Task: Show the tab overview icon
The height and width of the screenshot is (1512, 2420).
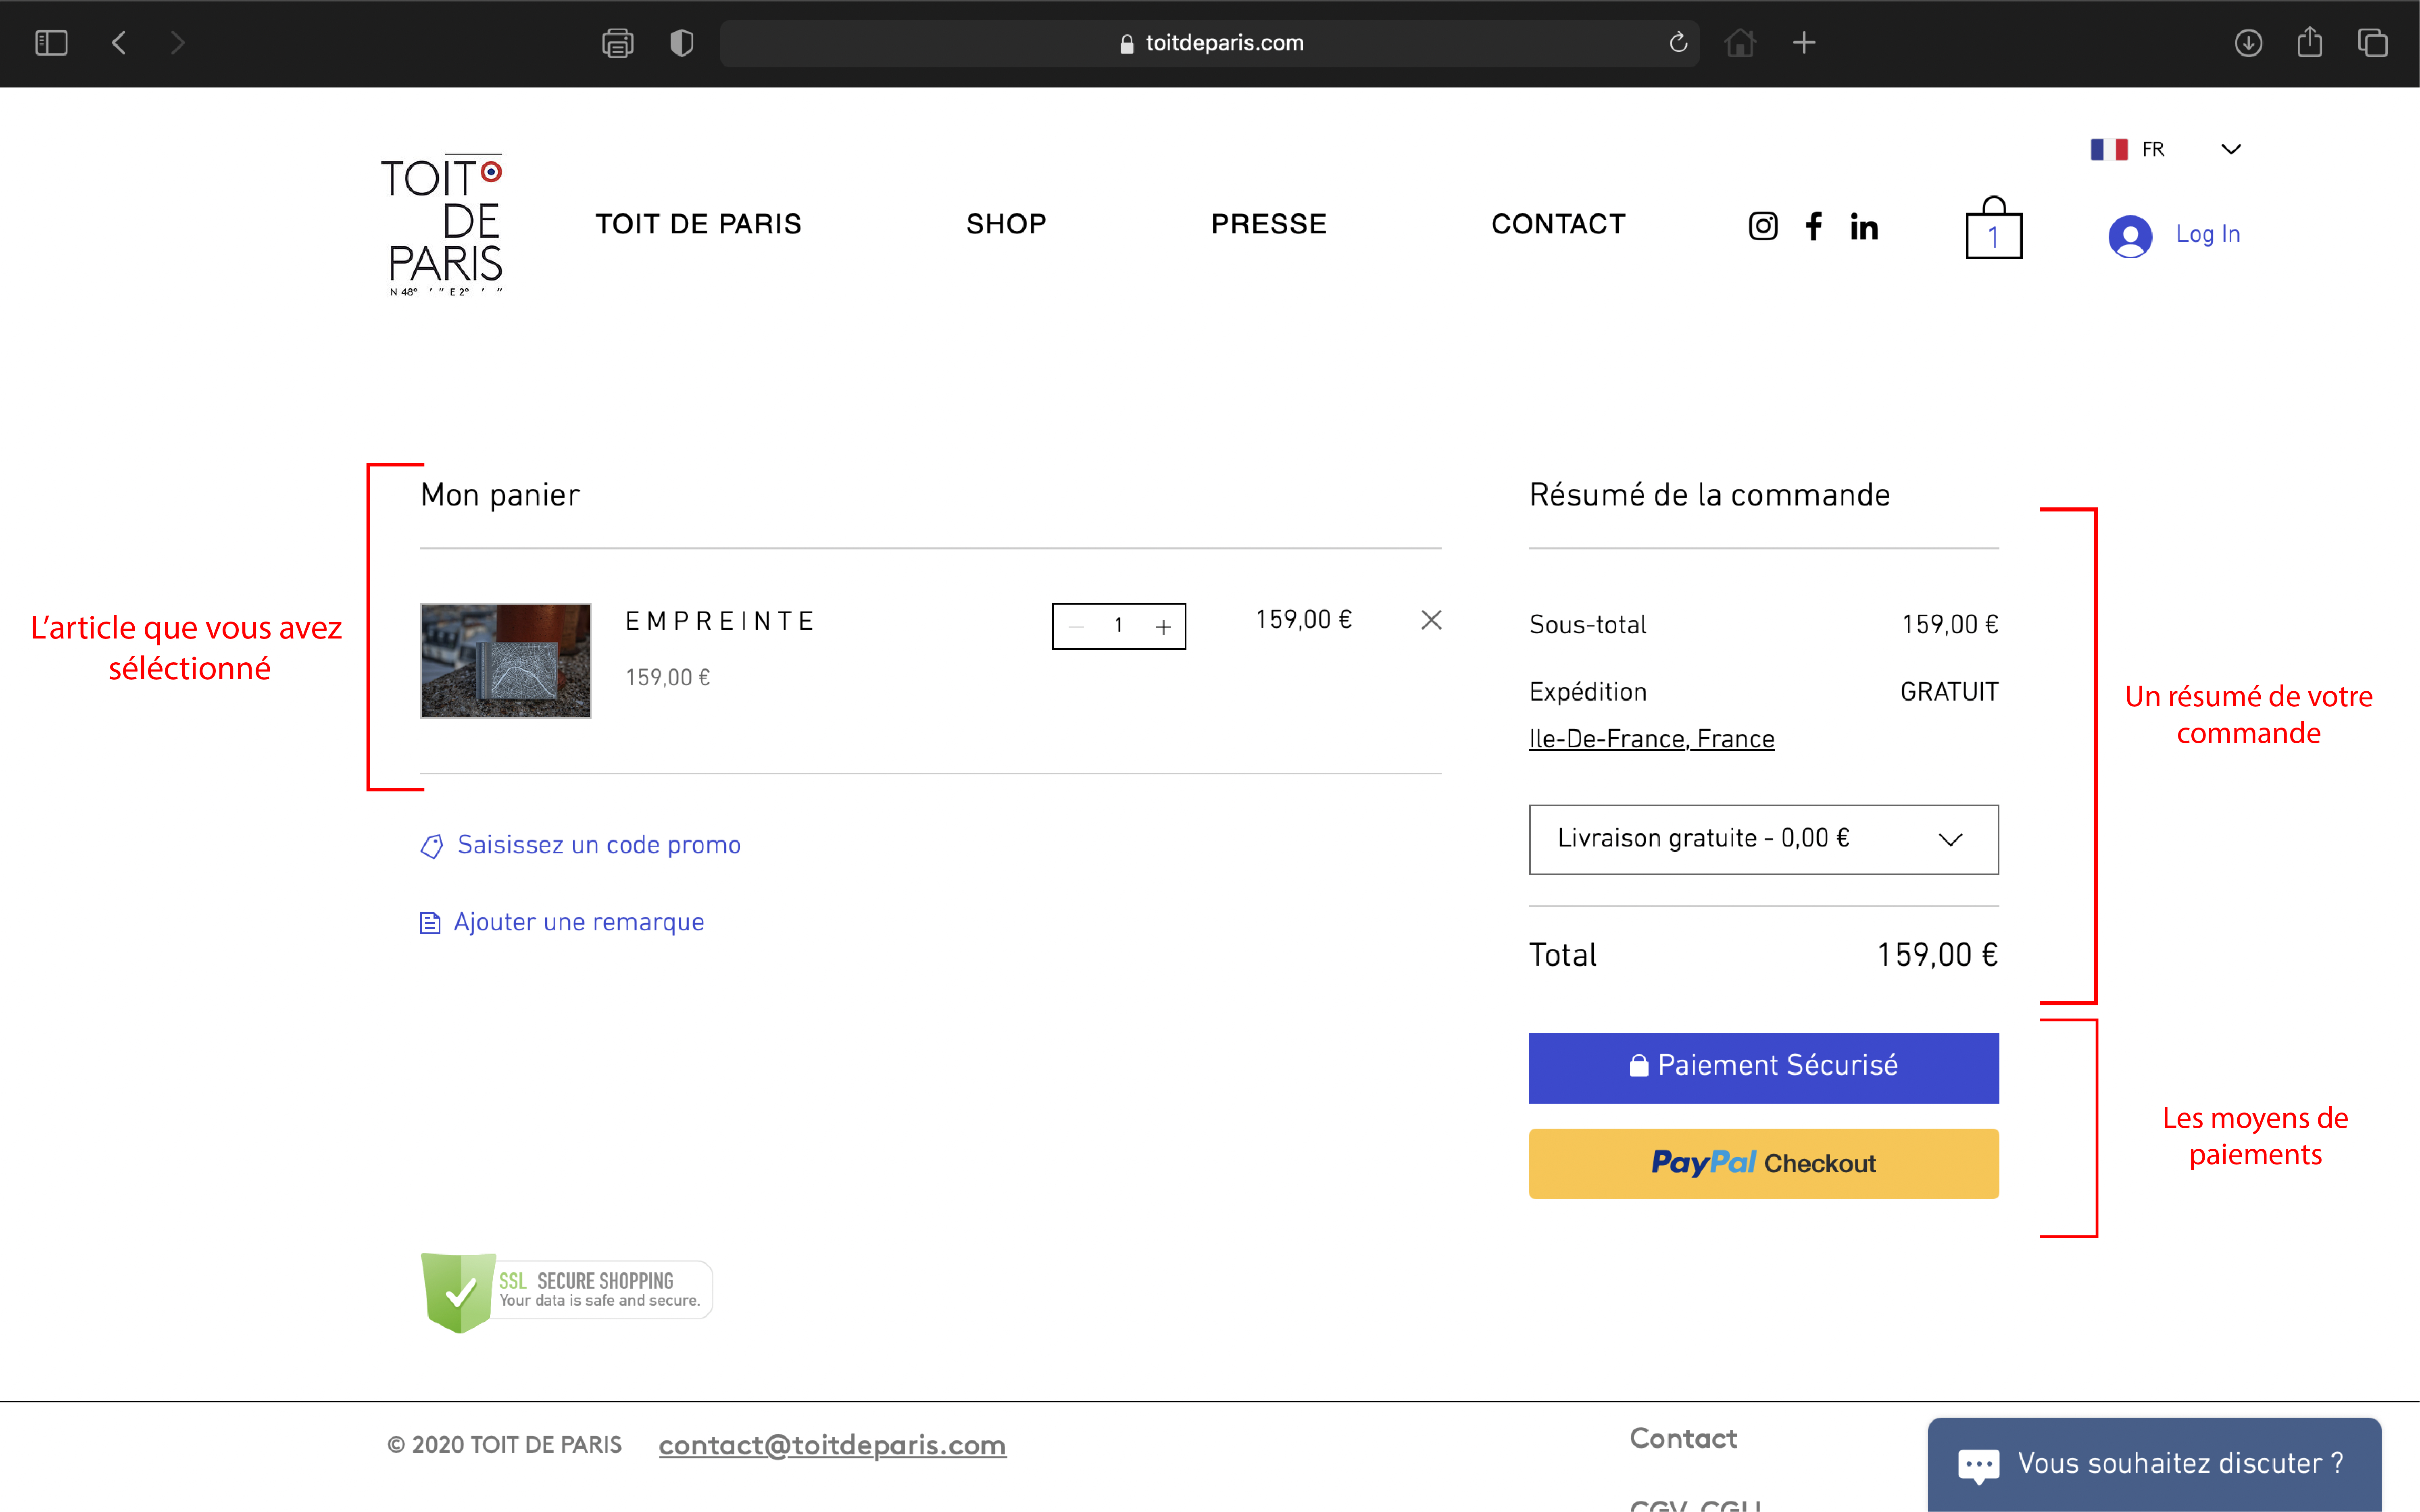Action: (2372, 43)
